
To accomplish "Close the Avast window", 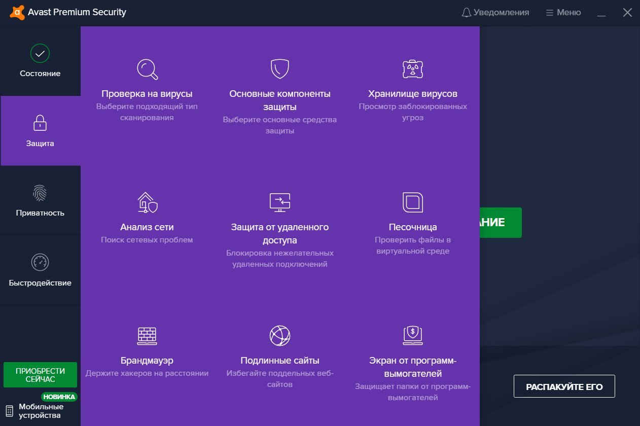I will [627, 13].
